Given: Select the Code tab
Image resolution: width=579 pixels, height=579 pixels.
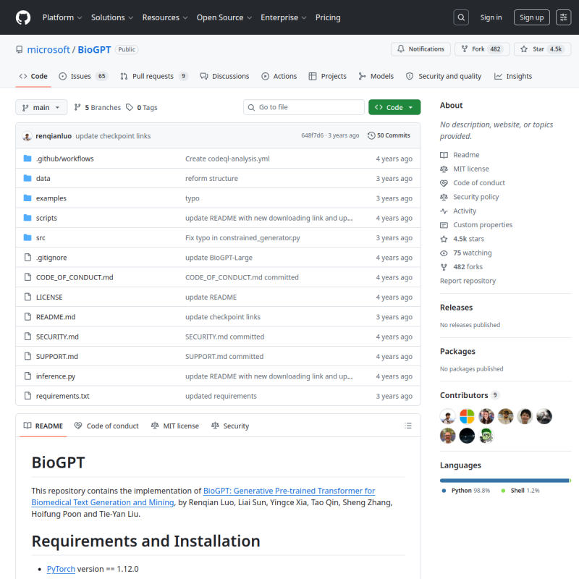Looking at the screenshot, I should point(33,77).
